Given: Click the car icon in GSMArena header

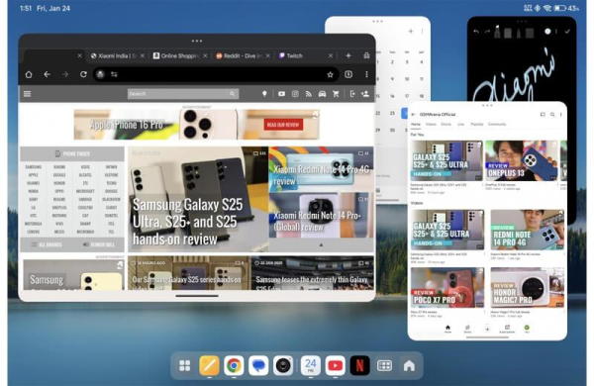Looking at the screenshot, I should (322, 94).
